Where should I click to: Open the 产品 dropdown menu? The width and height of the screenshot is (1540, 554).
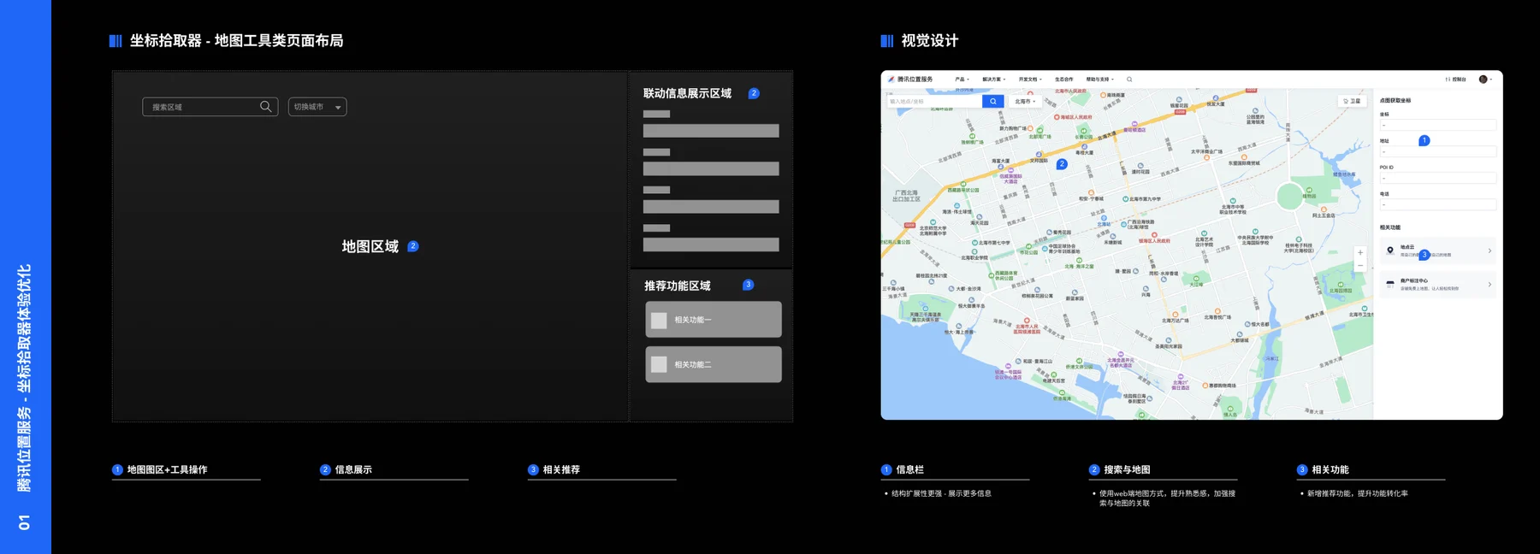pos(962,79)
